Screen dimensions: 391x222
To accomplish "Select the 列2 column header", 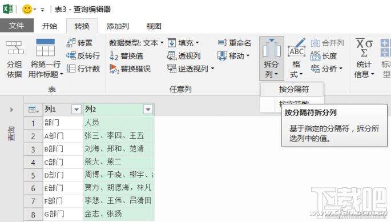I will pyautogui.click(x=113, y=109).
